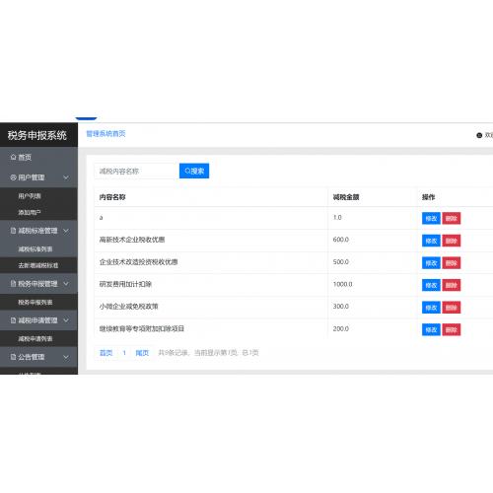Click the home icon beside 首页
This screenshot has height=493, width=493.
(x=13, y=157)
